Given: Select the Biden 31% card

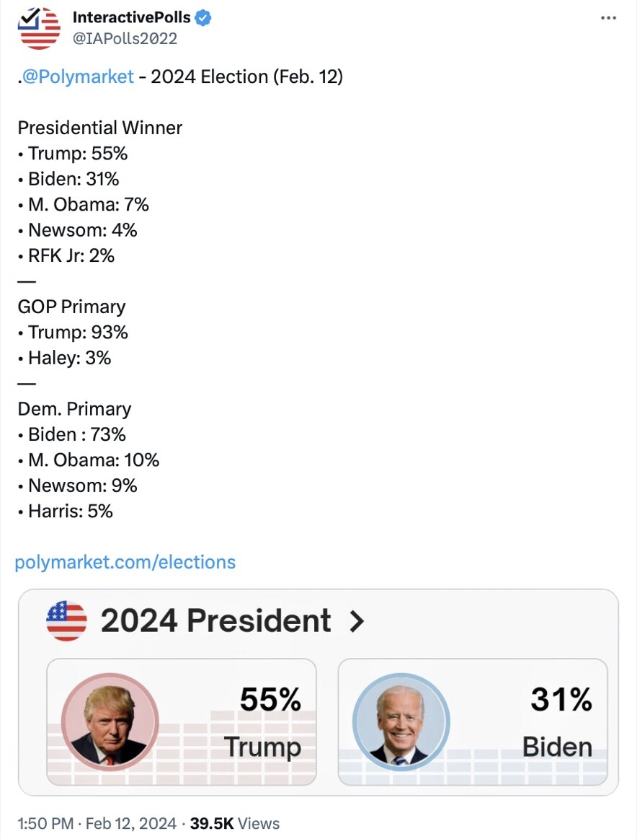Looking at the screenshot, I should click(473, 722).
